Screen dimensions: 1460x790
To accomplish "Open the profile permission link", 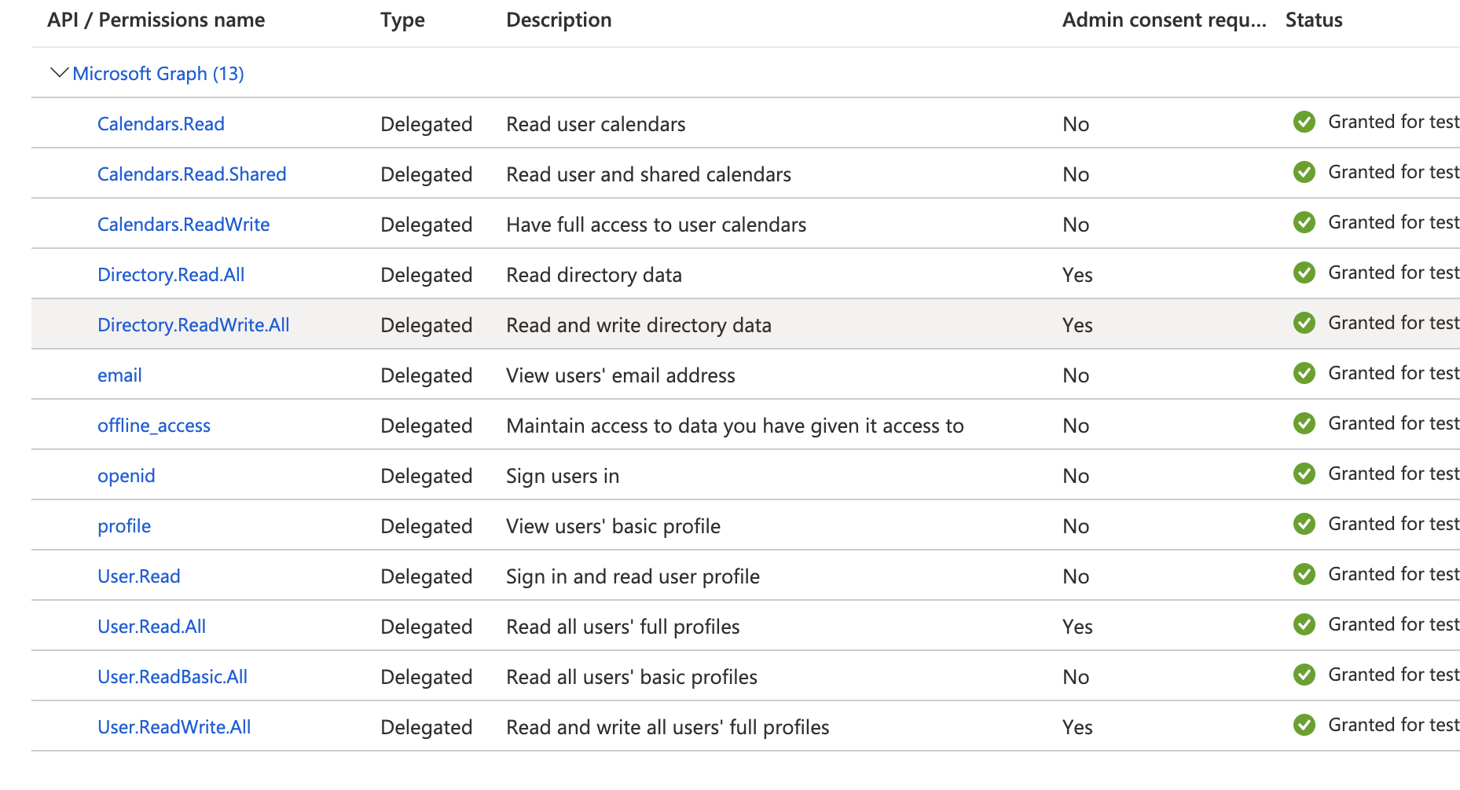I will coord(124,526).
